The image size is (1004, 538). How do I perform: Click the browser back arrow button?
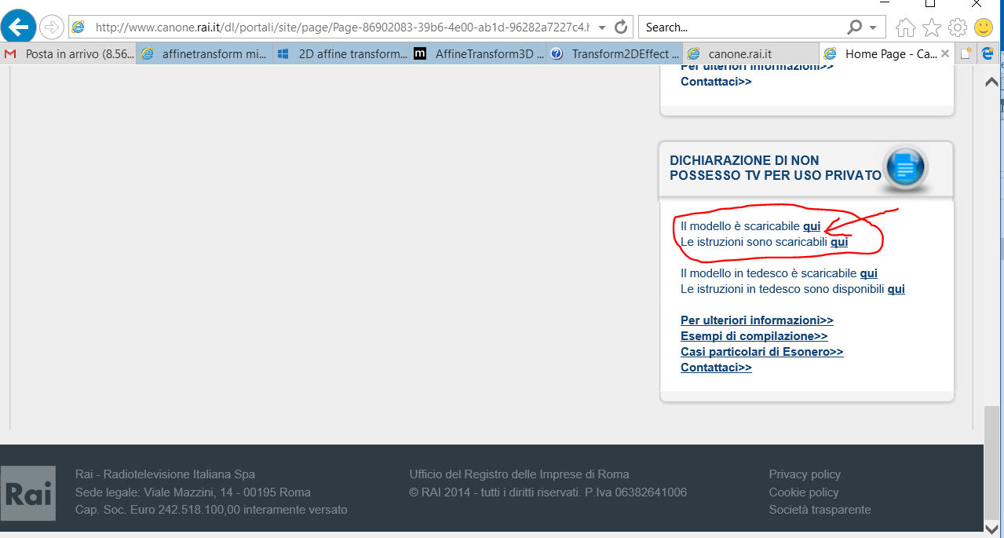pos(18,27)
